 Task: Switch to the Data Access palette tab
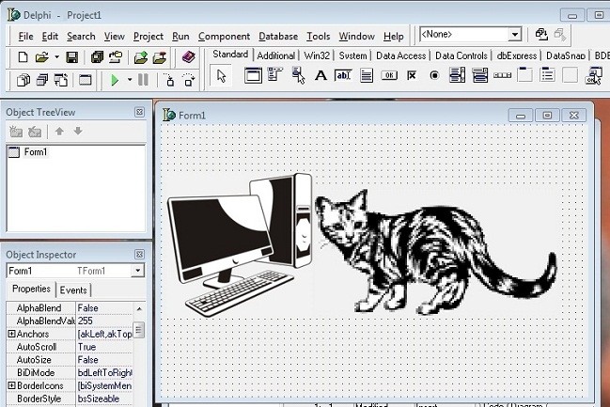click(x=401, y=55)
